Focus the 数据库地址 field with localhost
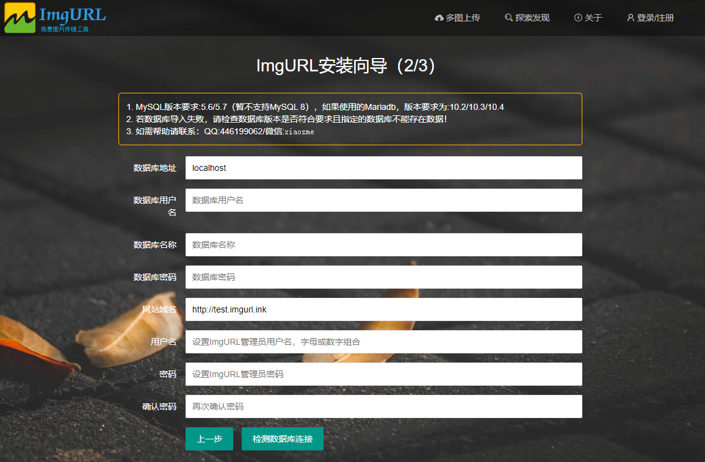This screenshot has width=705, height=462. click(383, 168)
